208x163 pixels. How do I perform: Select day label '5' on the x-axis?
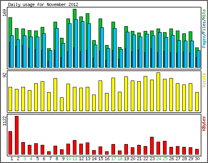[37, 159]
